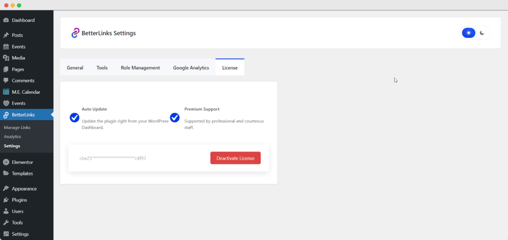508x240 pixels.
Task: Open Users menu label
Action: pos(17,212)
